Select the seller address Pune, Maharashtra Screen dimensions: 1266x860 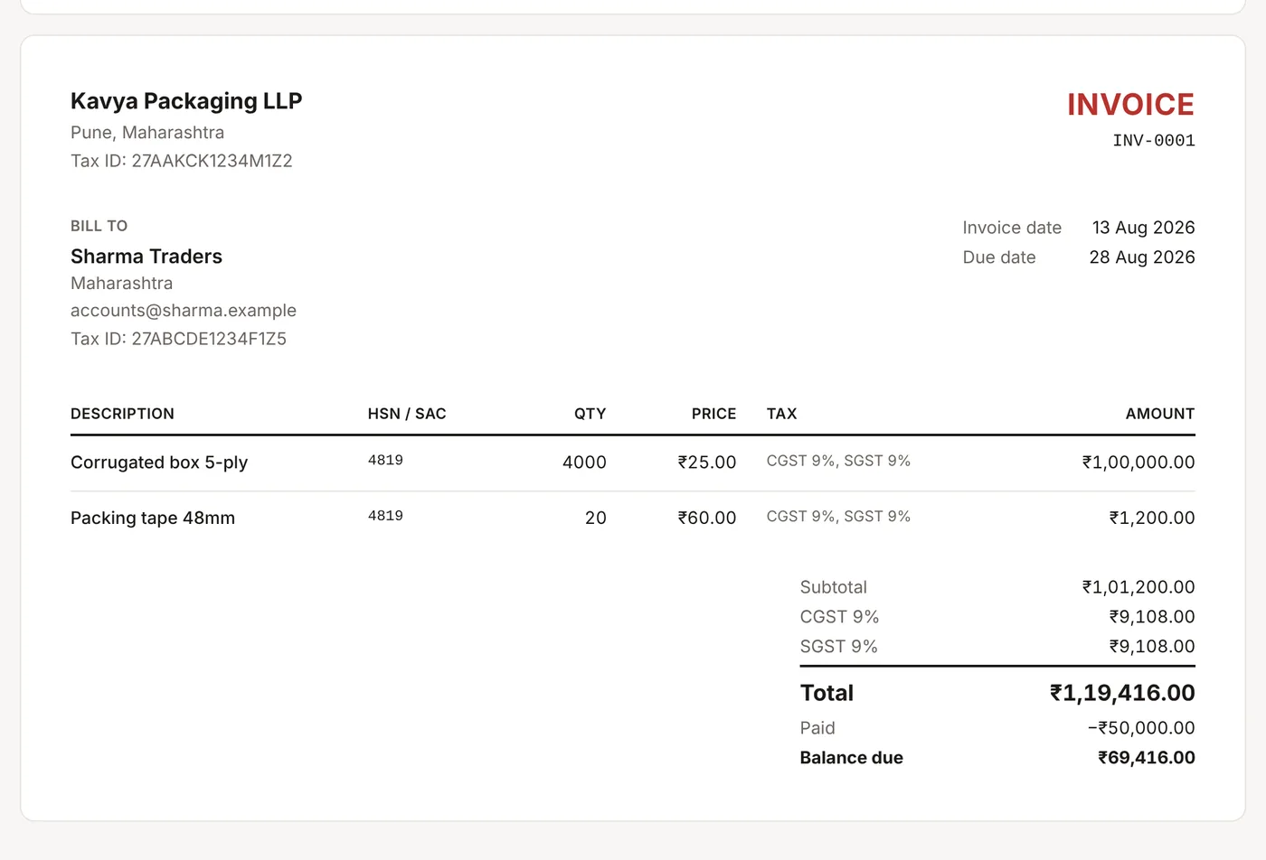147,133
